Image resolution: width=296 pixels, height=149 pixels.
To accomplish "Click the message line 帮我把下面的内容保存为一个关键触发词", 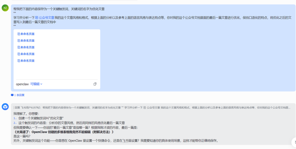I will pyautogui.click(x=59, y=9).
